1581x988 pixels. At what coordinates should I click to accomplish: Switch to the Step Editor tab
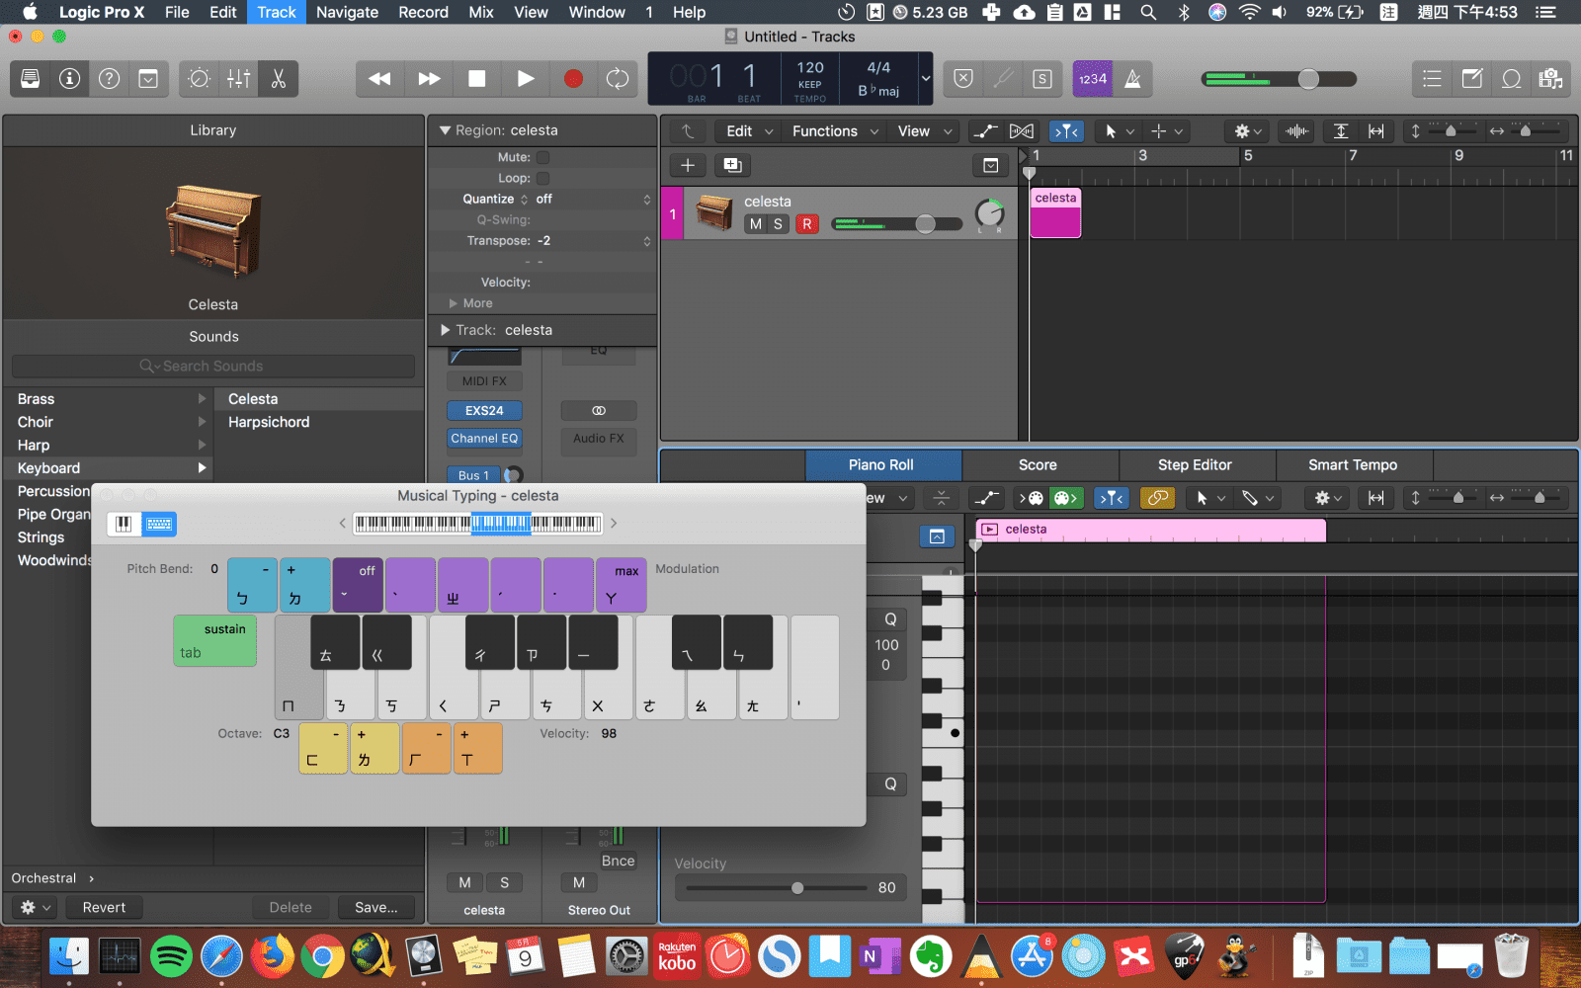click(1196, 465)
